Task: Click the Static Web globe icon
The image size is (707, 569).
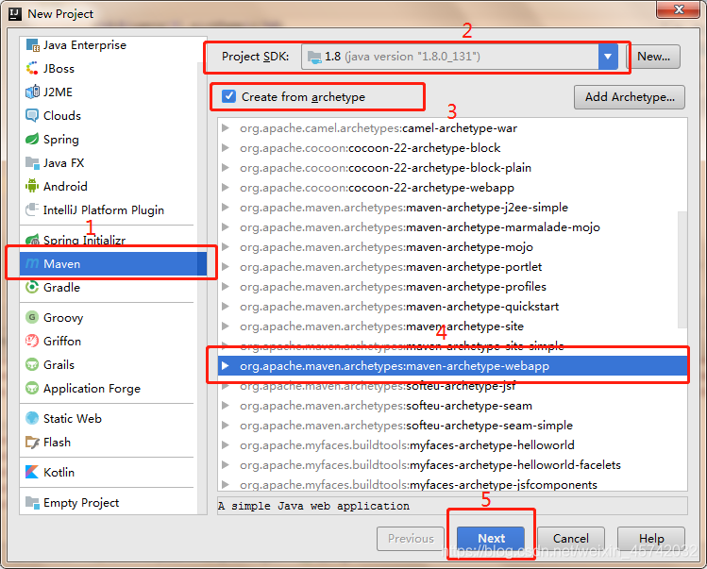Action: 32,418
